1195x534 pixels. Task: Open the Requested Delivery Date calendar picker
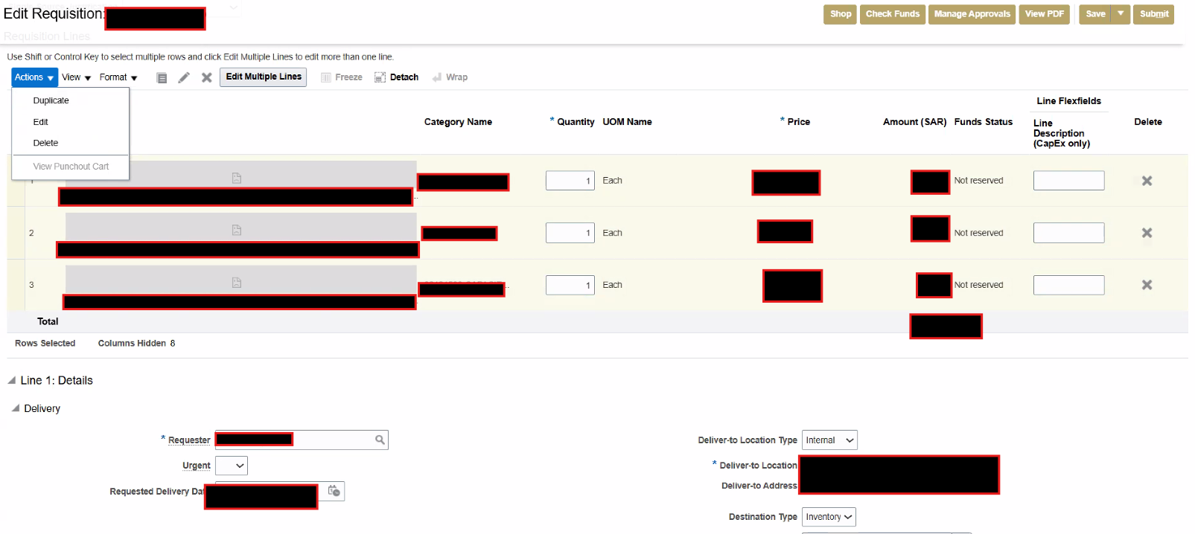coord(334,491)
